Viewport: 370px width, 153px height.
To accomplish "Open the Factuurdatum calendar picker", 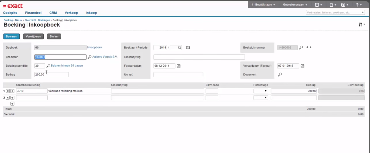I will click(x=179, y=66).
